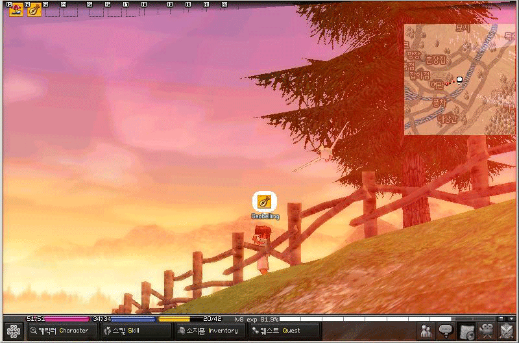The image size is (519, 343).
Task: Open the friends list people icon
Action: tap(426, 331)
